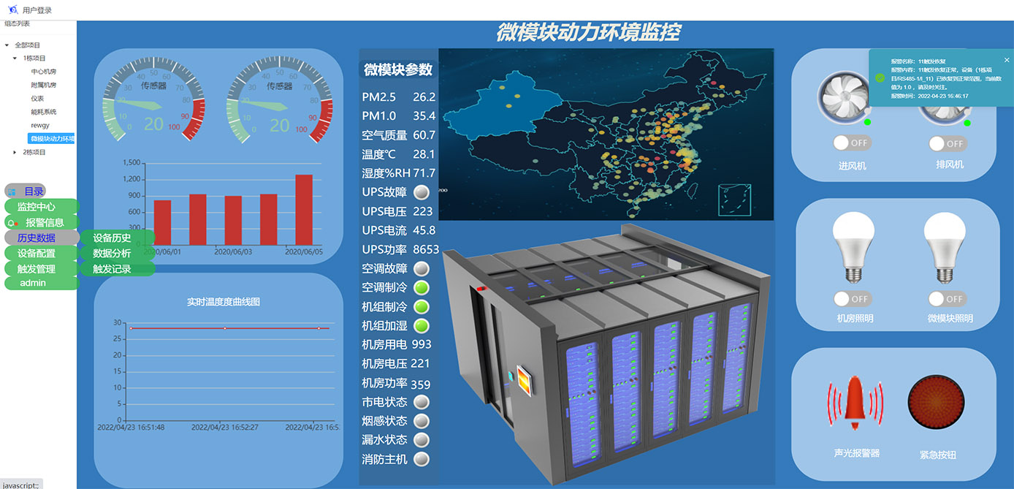Collapse the 1栋项目 tree node
Image resolution: width=1014 pixels, height=489 pixels.
[16, 57]
